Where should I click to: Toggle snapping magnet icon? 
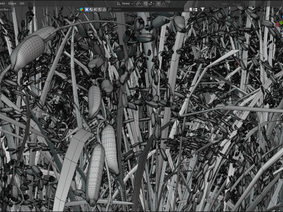pyautogui.click(x=146, y=4)
